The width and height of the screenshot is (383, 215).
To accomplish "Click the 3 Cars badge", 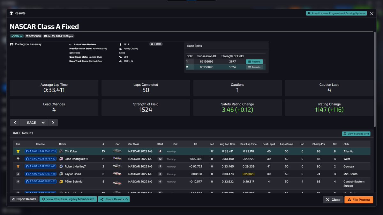I will (x=156, y=44).
